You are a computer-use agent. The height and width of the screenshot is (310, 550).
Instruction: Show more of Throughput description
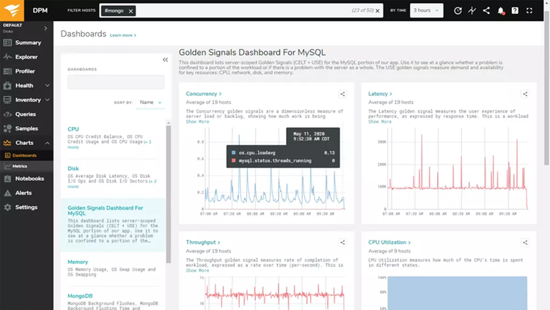click(197, 270)
